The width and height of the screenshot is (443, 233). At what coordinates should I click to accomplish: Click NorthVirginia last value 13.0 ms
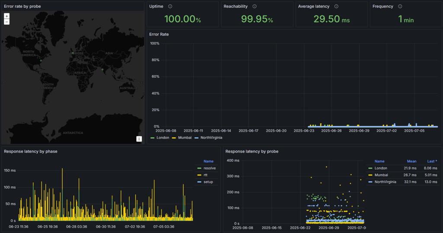click(431, 182)
